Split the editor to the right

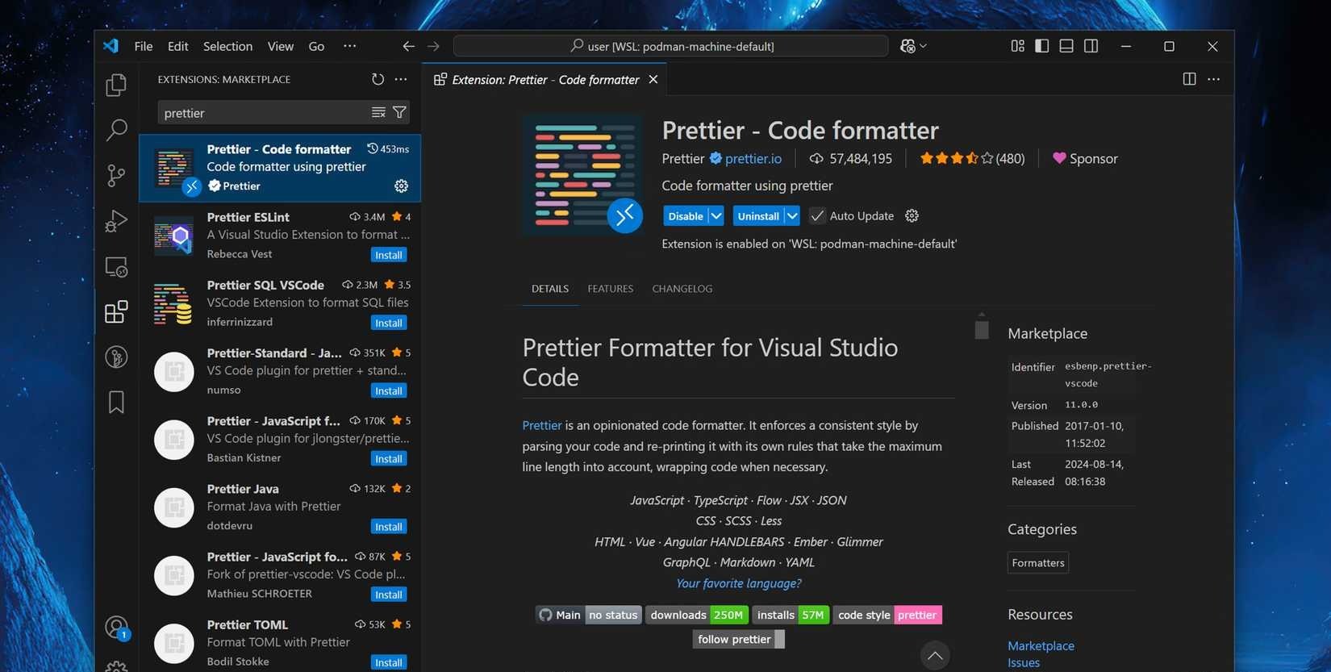(x=1189, y=79)
